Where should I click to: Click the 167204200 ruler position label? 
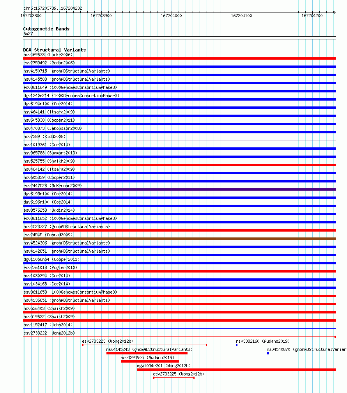point(312,16)
